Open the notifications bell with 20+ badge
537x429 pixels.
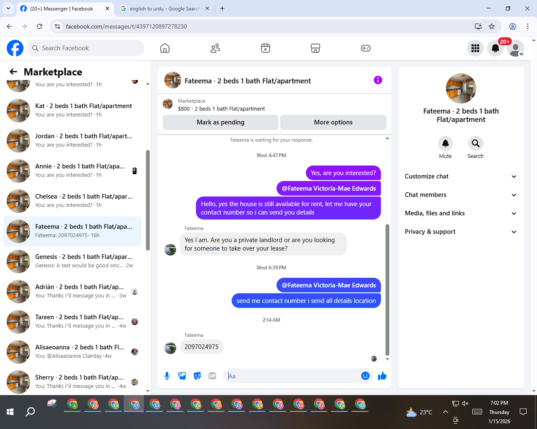click(495, 48)
